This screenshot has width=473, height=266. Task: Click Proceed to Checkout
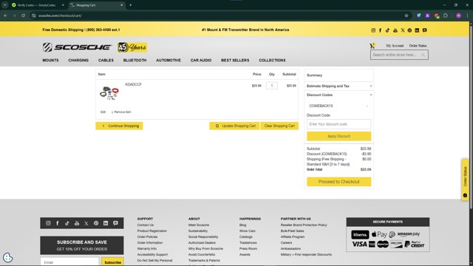point(338,182)
